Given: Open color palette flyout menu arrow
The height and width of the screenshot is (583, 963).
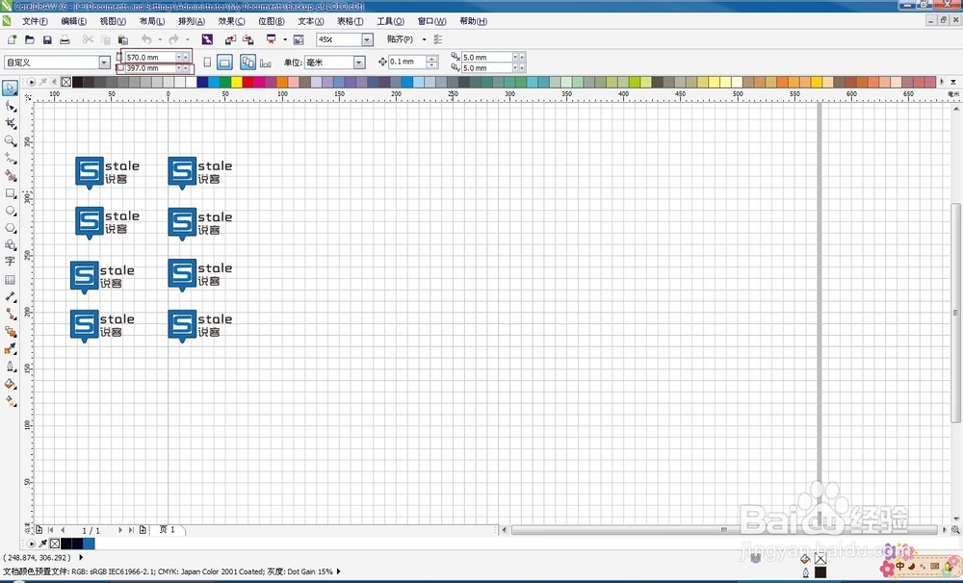Looking at the screenshot, I should (31, 81).
